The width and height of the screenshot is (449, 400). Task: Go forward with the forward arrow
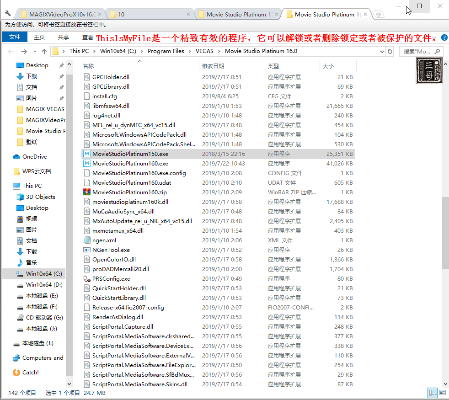pos(24,52)
